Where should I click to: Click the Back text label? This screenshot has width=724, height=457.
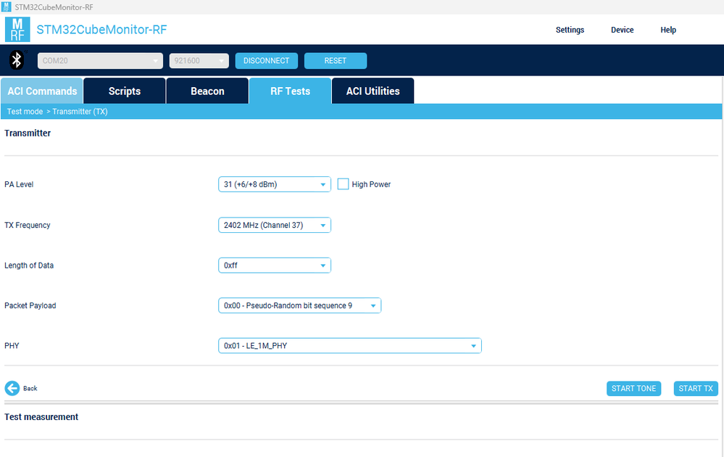30,388
